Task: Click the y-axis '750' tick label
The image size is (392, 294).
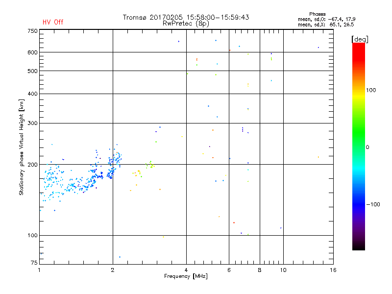Action: 32,31
